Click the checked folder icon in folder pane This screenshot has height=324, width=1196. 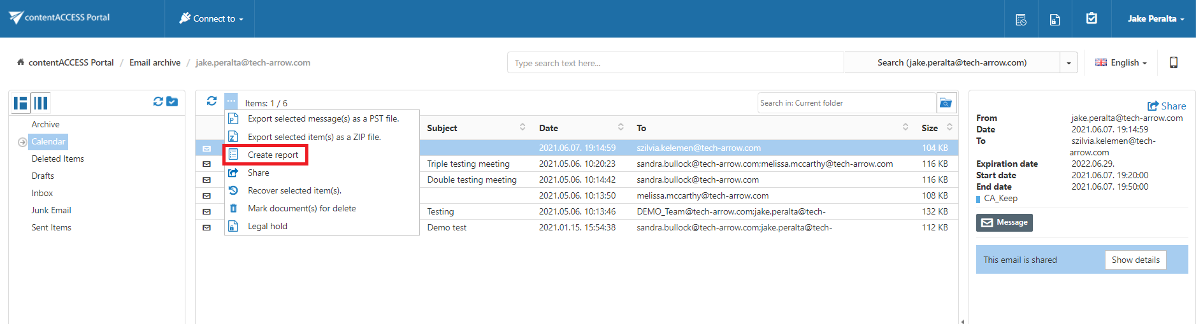point(172,102)
